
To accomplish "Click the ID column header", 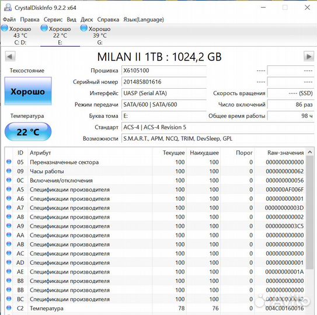I will tap(20, 153).
